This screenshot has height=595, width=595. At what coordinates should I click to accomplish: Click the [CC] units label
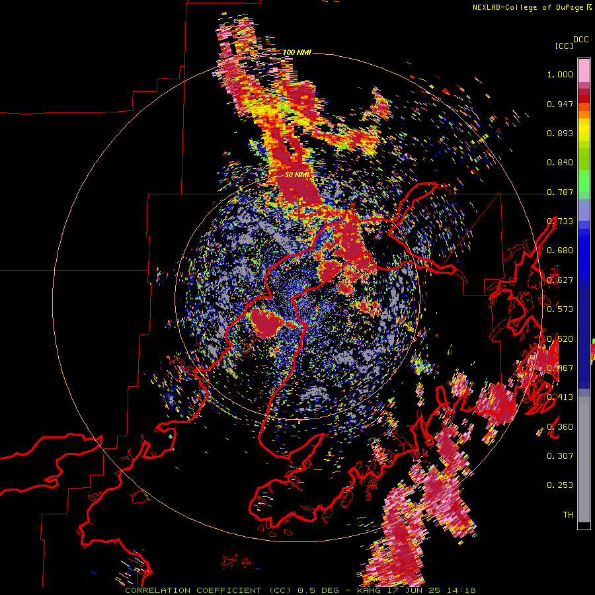point(564,46)
